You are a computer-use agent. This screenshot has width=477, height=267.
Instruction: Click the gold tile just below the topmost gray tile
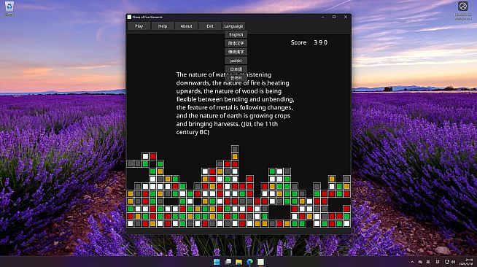click(235, 156)
